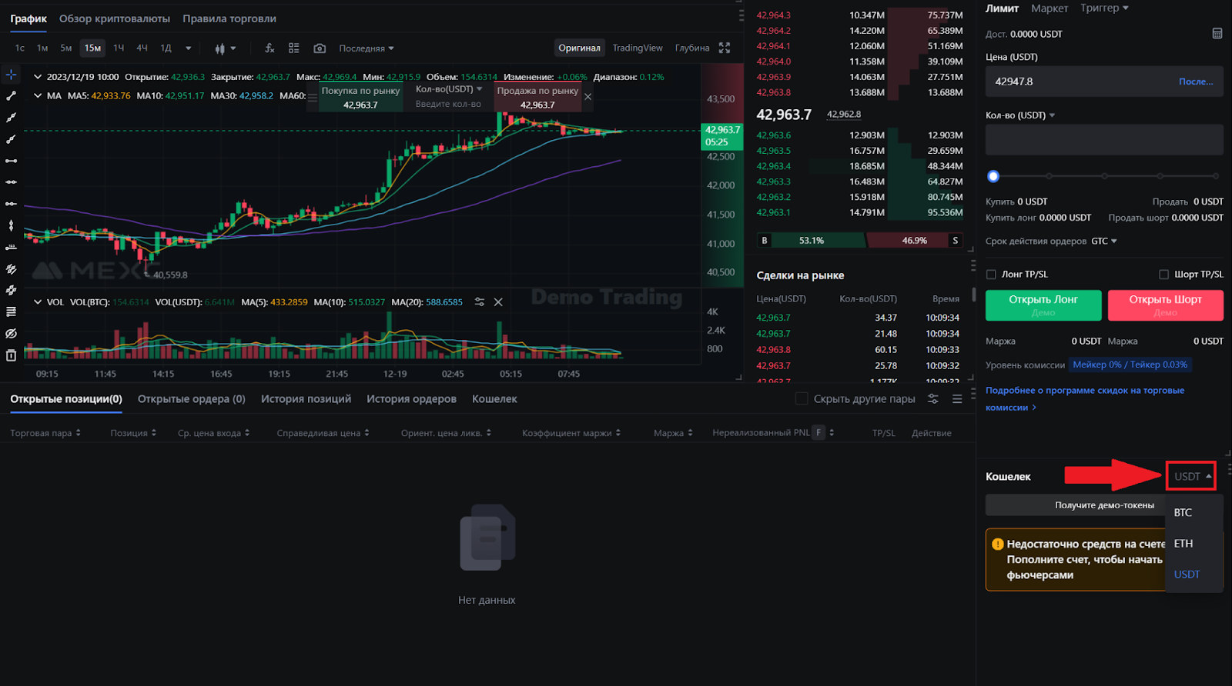
Task: Show the Глубина depth chart
Action: [692, 48]
